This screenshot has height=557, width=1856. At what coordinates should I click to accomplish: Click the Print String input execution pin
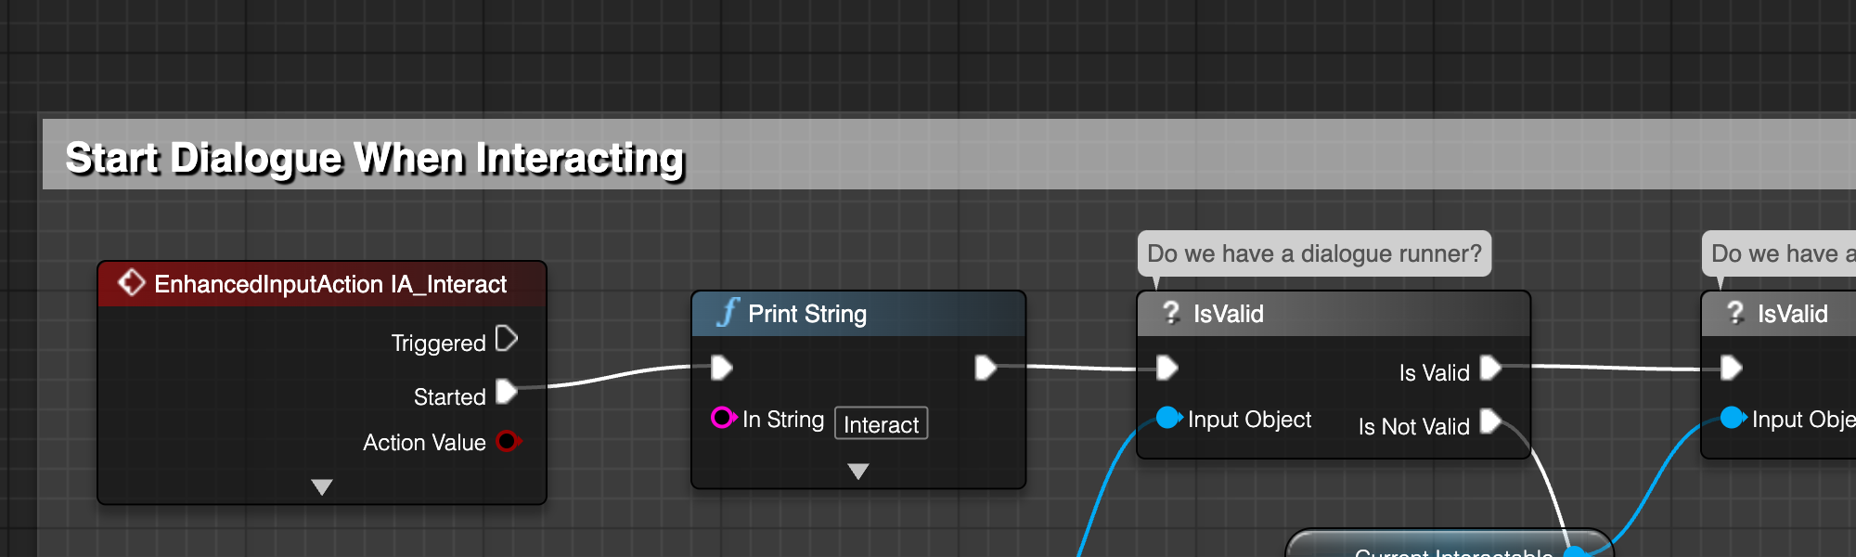point(722,368)
